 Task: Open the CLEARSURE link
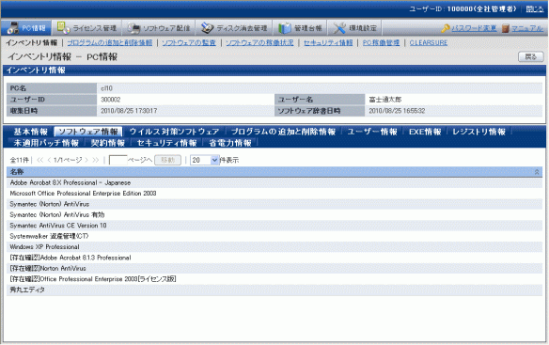429,42
